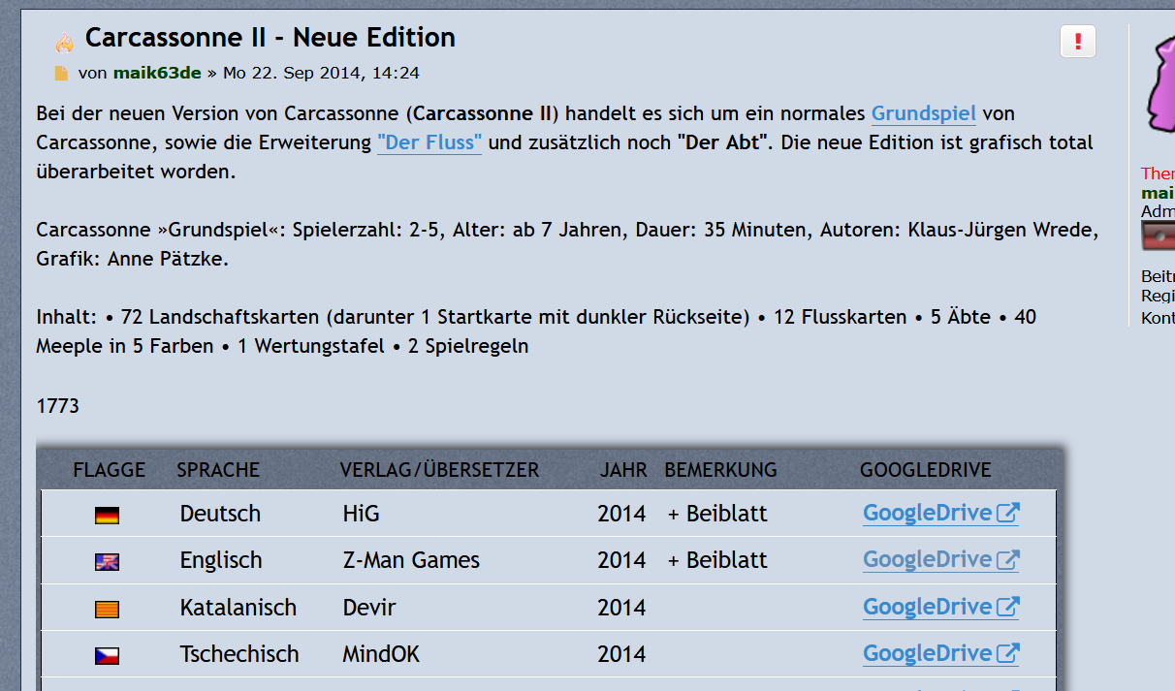
Task: Click the JAHR column header
Action: [623, 470]
